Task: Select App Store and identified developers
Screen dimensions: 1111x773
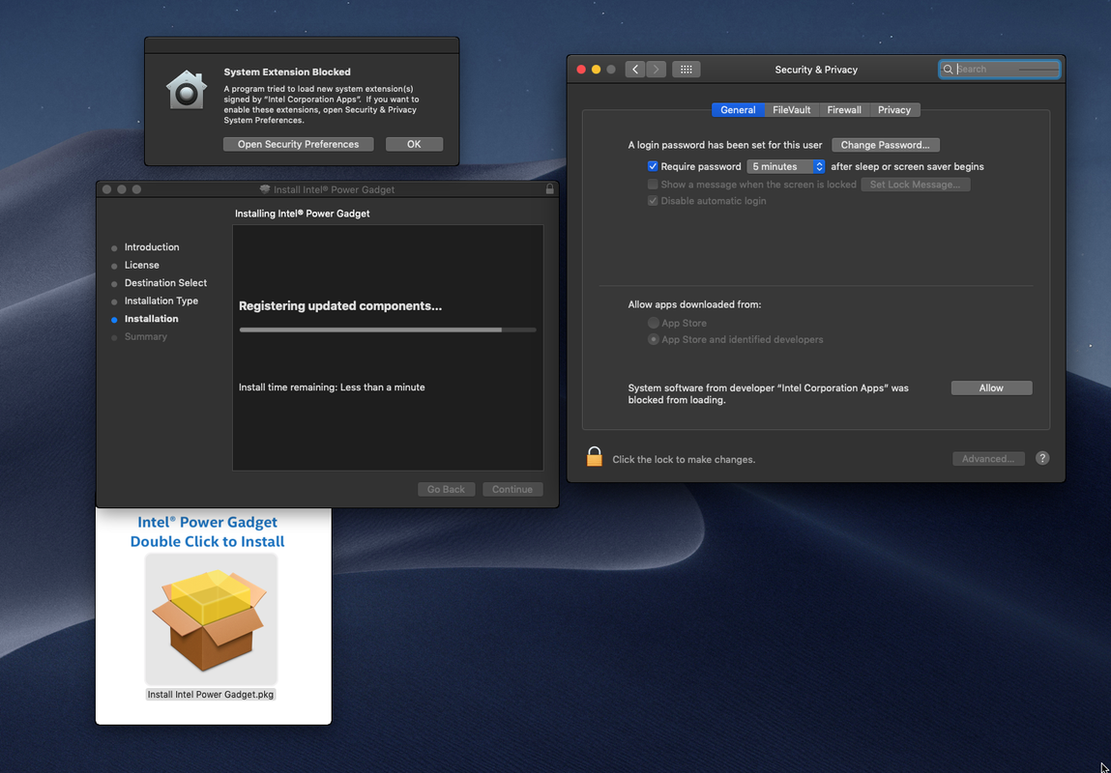Action: coord(654,340)
